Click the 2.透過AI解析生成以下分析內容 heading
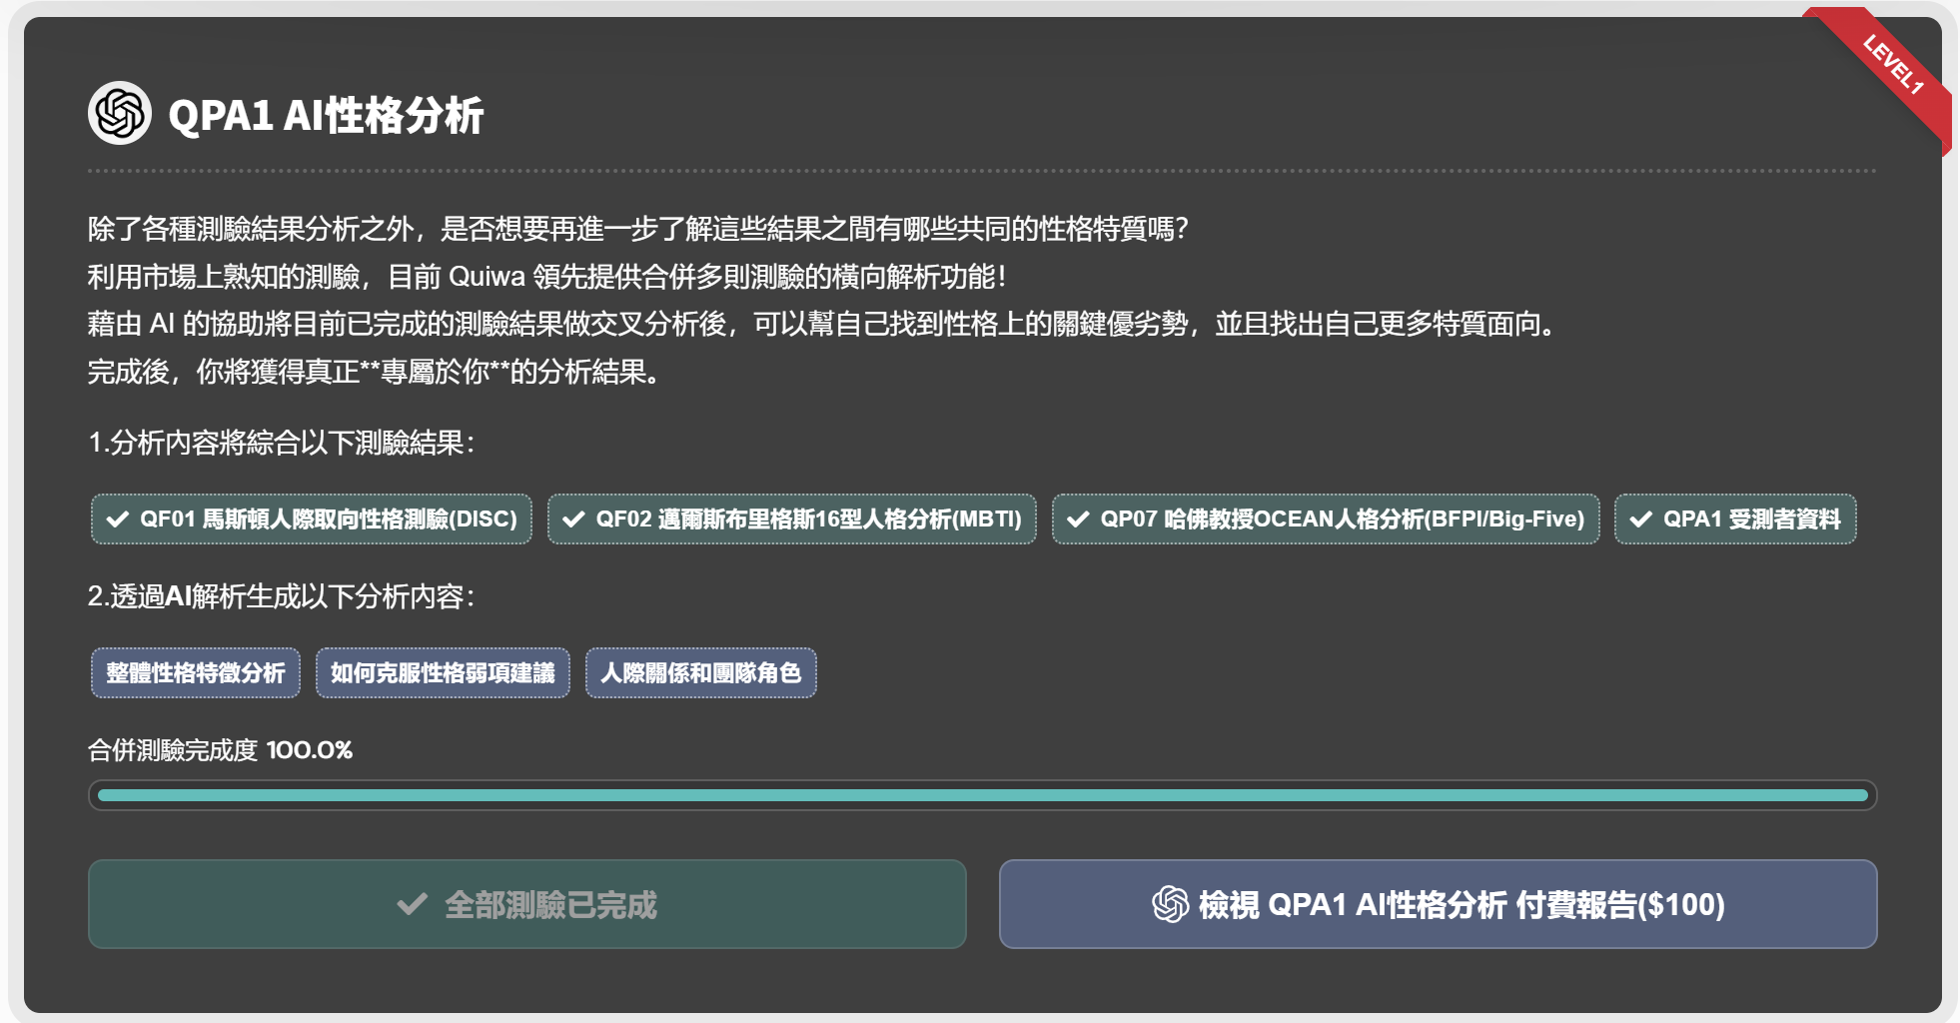 point(282,596)
